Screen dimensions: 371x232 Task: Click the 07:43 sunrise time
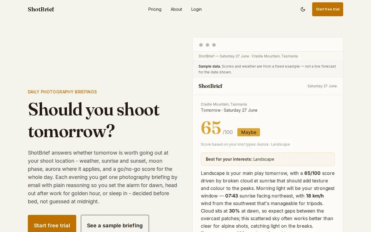232,196
